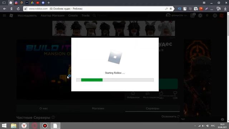
Task: Switch to the О нас tab
Action: 44,108
